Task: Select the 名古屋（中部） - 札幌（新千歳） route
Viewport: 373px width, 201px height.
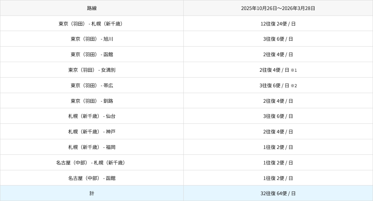Action: point(92,163)
